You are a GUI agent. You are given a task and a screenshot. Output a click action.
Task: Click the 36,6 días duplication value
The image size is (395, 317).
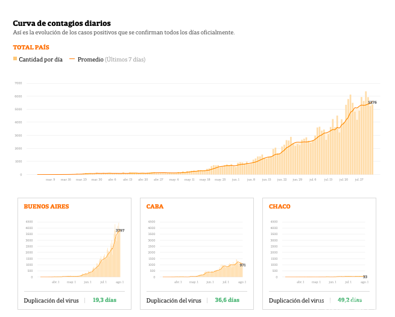(x=227, y=300)
